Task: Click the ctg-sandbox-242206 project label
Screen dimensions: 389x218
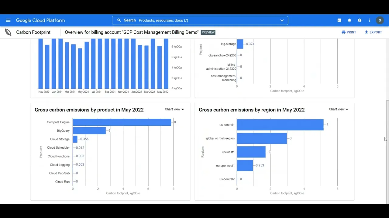Action: tap(222, 55)
